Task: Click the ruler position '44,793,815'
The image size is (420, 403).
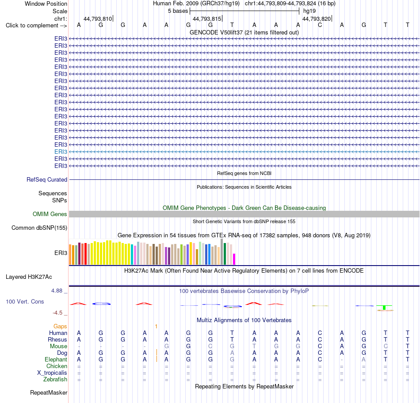Action: tap(207, 19)
